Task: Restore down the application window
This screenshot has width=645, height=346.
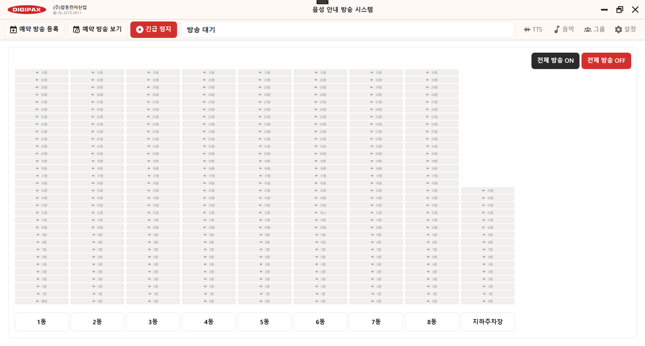Action: pyautogui.click(x=620, y=10)
